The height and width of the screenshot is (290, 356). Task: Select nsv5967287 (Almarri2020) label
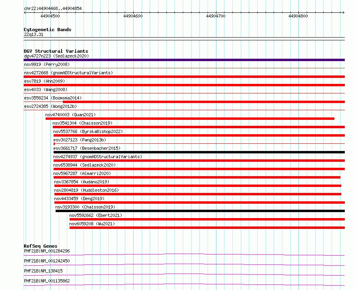tap(82, 173)
